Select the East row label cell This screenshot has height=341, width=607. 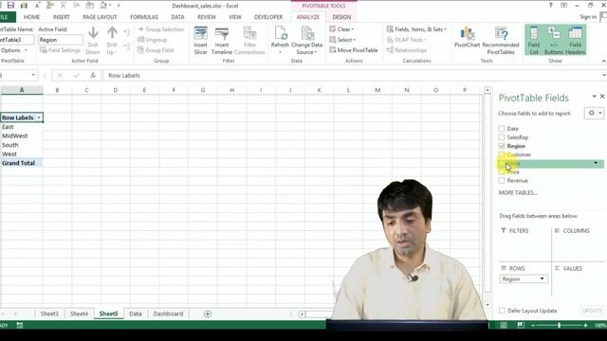[x=22, y=127]
